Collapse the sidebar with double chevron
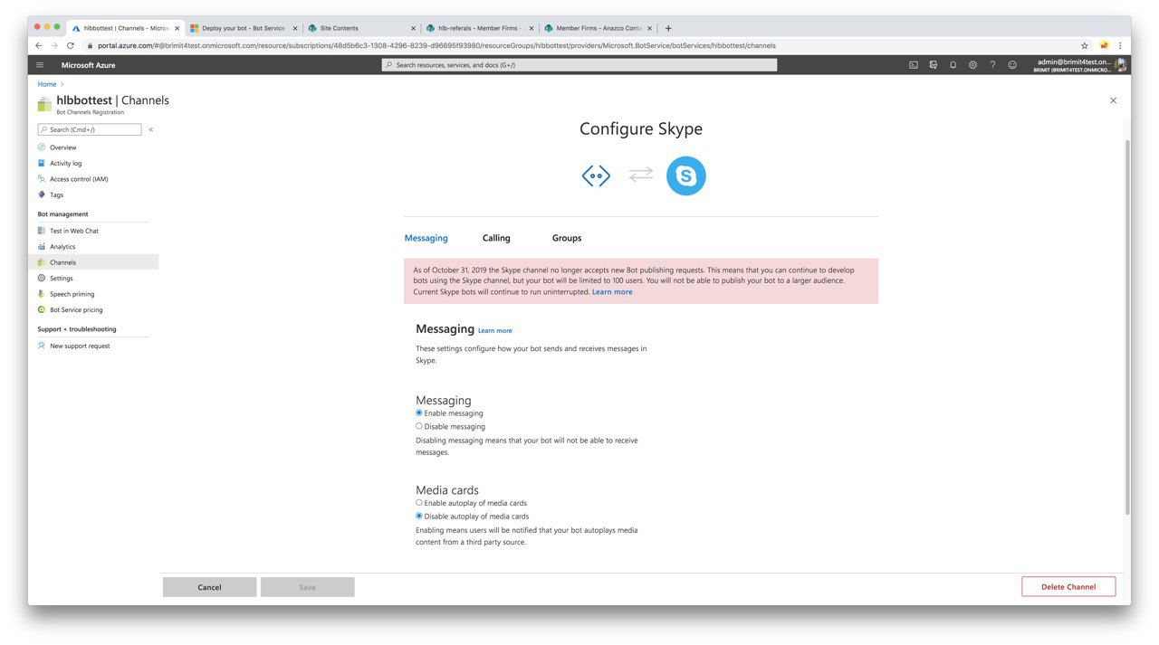 [x=150, y=129]
